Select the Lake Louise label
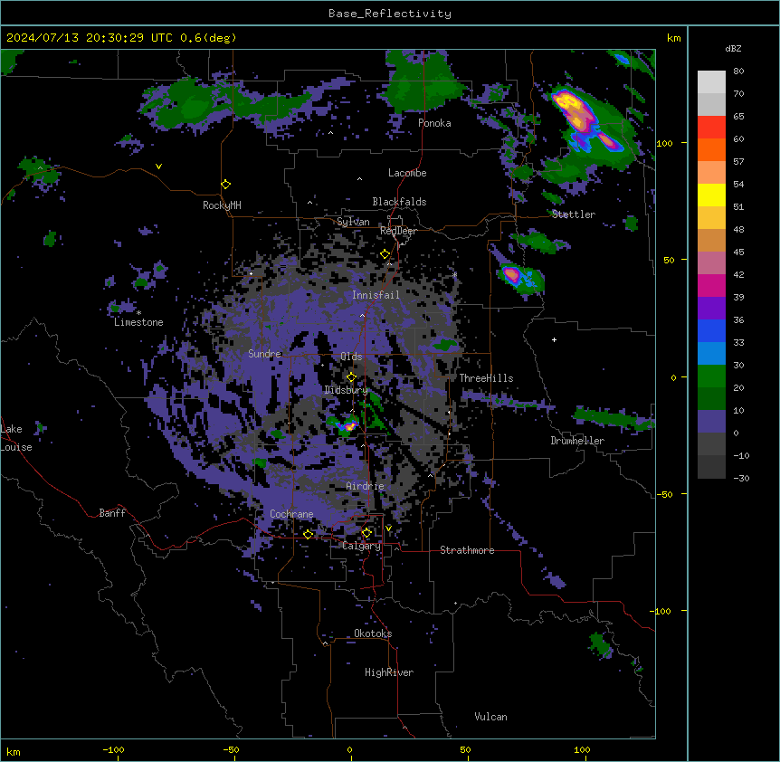This screenshot has height=762, width=780. click(x=16, y=438)
